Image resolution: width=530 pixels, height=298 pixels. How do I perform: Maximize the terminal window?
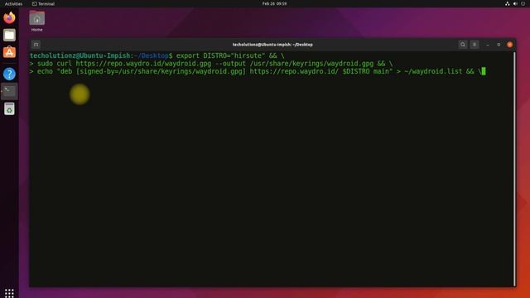pyautogui.click(x=499, y=45)
